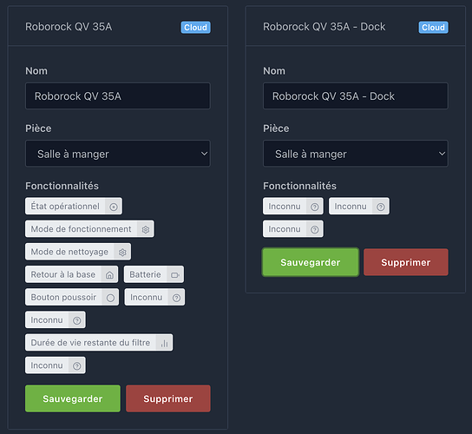Click second Inconnu question icon in Dock card's top row

coord(381,207)
